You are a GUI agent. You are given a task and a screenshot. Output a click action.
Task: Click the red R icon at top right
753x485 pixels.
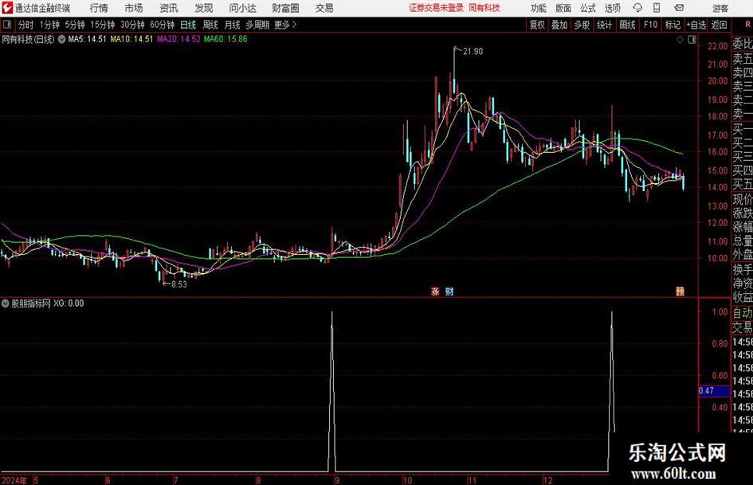(747, 25)
